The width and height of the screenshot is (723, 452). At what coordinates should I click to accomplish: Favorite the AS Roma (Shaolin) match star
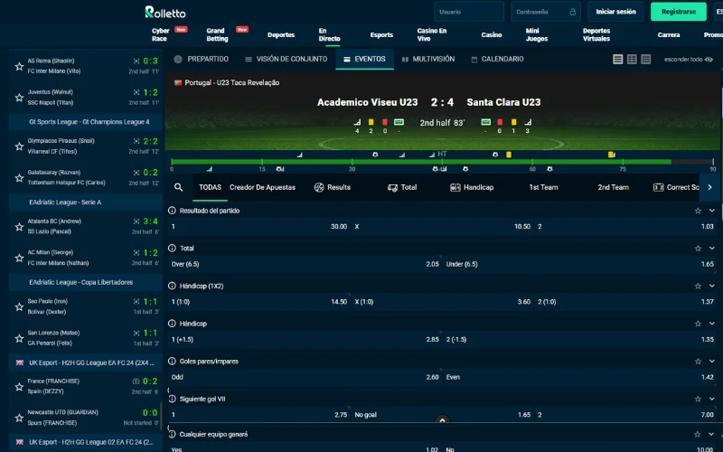(19, 66)
